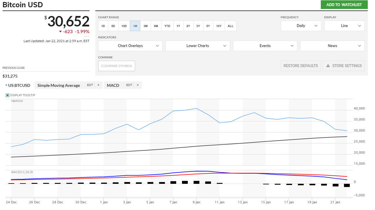Select the 1D chart range
The height and width of the screenshot is (210, 375).
103,26
